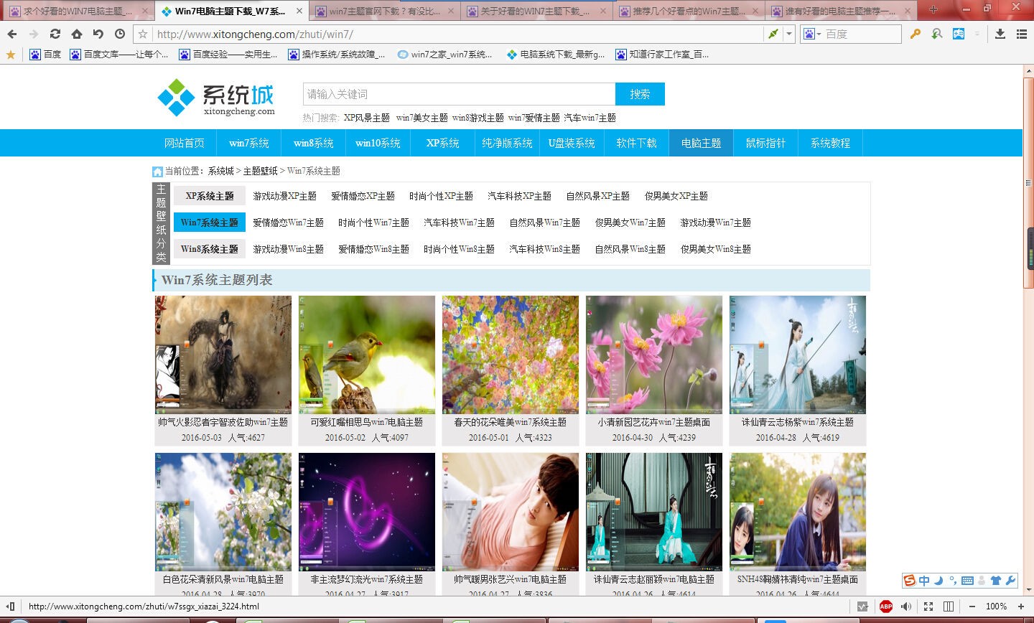The width and height of the screenshot is (1034, 623).
Task: Toggle Chinese/English mode '中' on IME bar
Action: pos(924,581)
